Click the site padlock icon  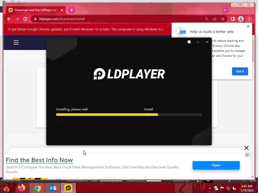[x=35, y=19]
